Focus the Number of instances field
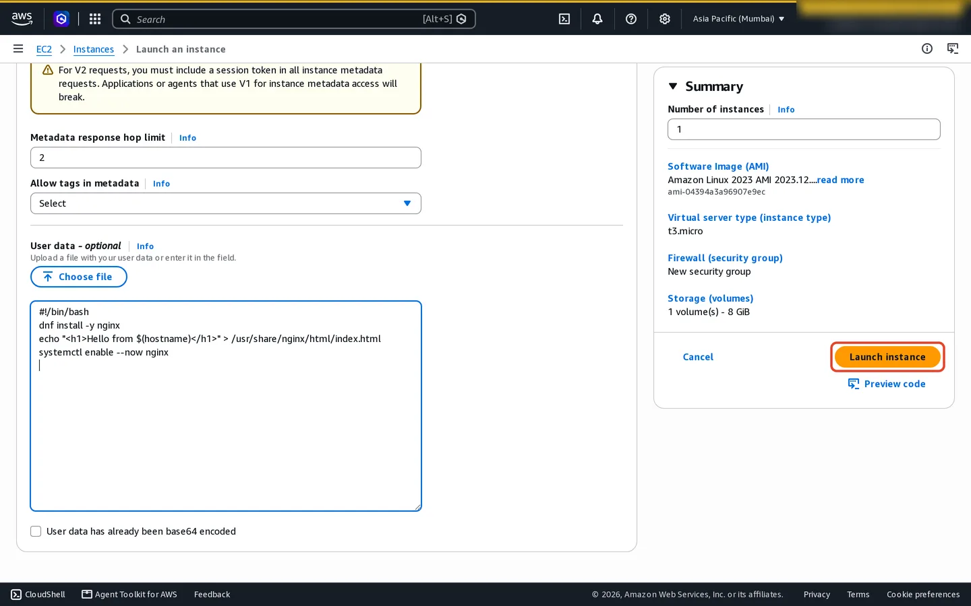The height and width of the screenshot is (606, 971). 804,129
